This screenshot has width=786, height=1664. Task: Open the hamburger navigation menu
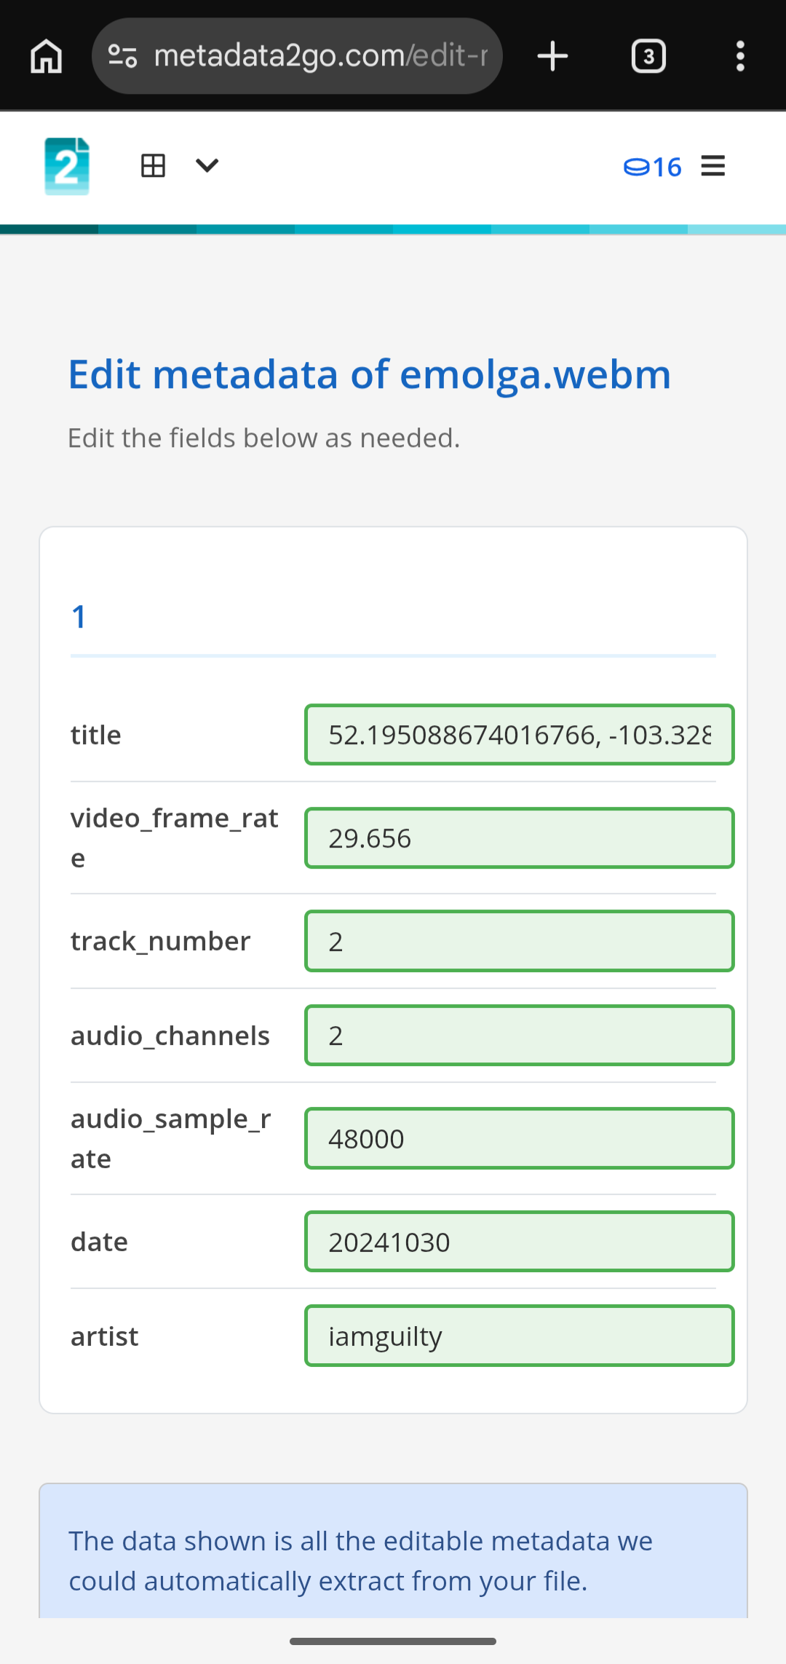[x=713, y=166]
